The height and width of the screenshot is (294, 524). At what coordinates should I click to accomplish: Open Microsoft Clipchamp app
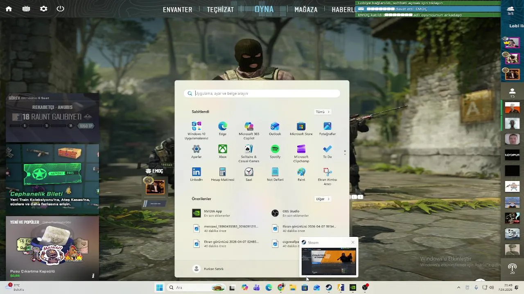(x=301, y=153)
